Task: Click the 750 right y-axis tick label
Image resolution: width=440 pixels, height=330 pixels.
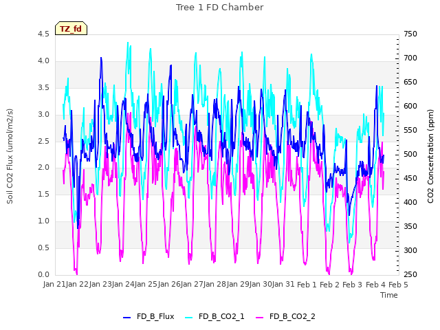Action: (410, 34)
